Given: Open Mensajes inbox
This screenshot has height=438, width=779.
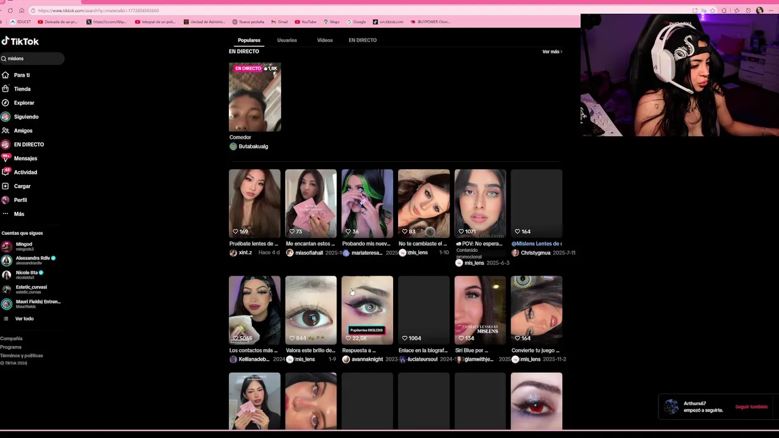Looking at the screenshot, I should point(19,158).
